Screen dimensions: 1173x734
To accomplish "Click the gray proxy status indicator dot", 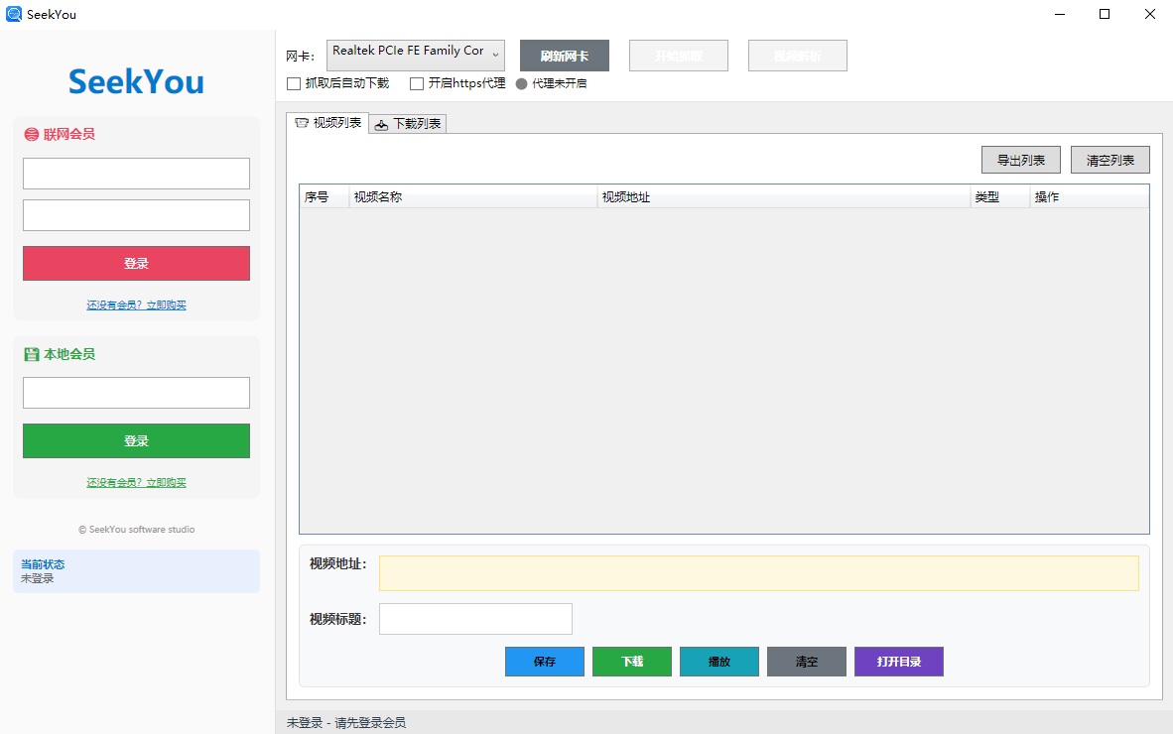I will tap(521, 83).
